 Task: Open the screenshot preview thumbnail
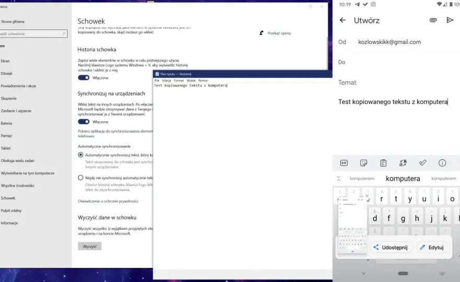click(x=352, y=226)
